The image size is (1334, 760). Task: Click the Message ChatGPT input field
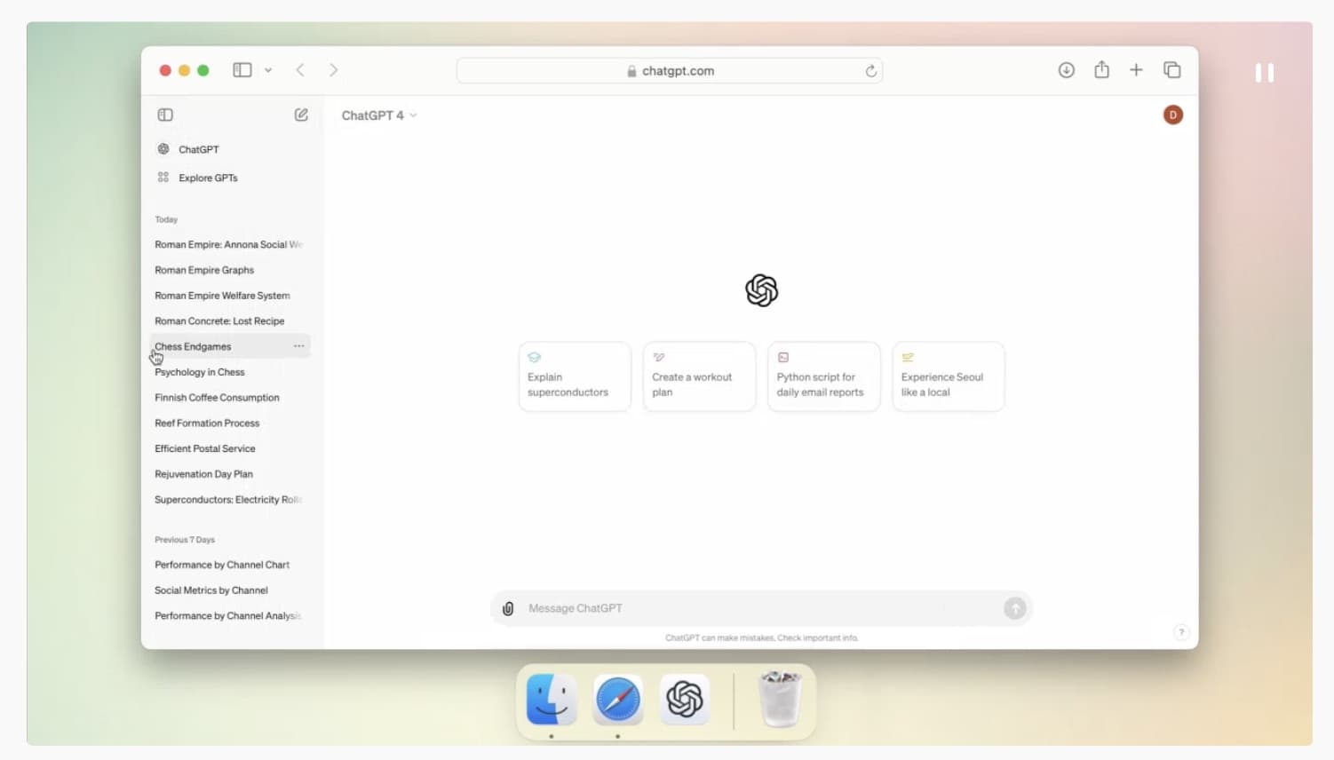755,608
